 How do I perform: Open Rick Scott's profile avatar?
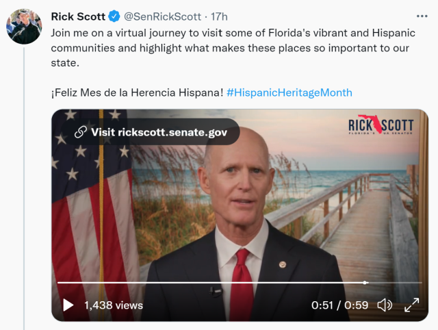[24, 26]
